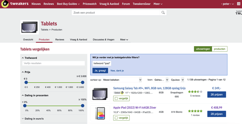This screenshot has width=242, height=124.
Task: Open Pricewatch in the top menu
Action: point(90,4)
